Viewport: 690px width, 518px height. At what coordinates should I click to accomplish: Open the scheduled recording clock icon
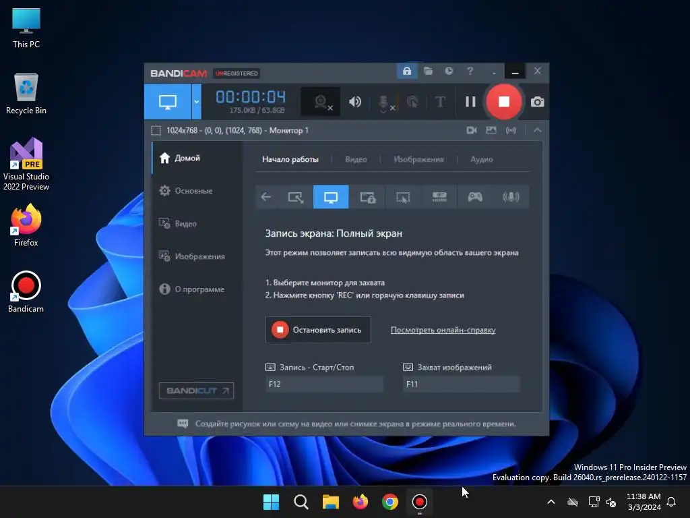(449, 71)
